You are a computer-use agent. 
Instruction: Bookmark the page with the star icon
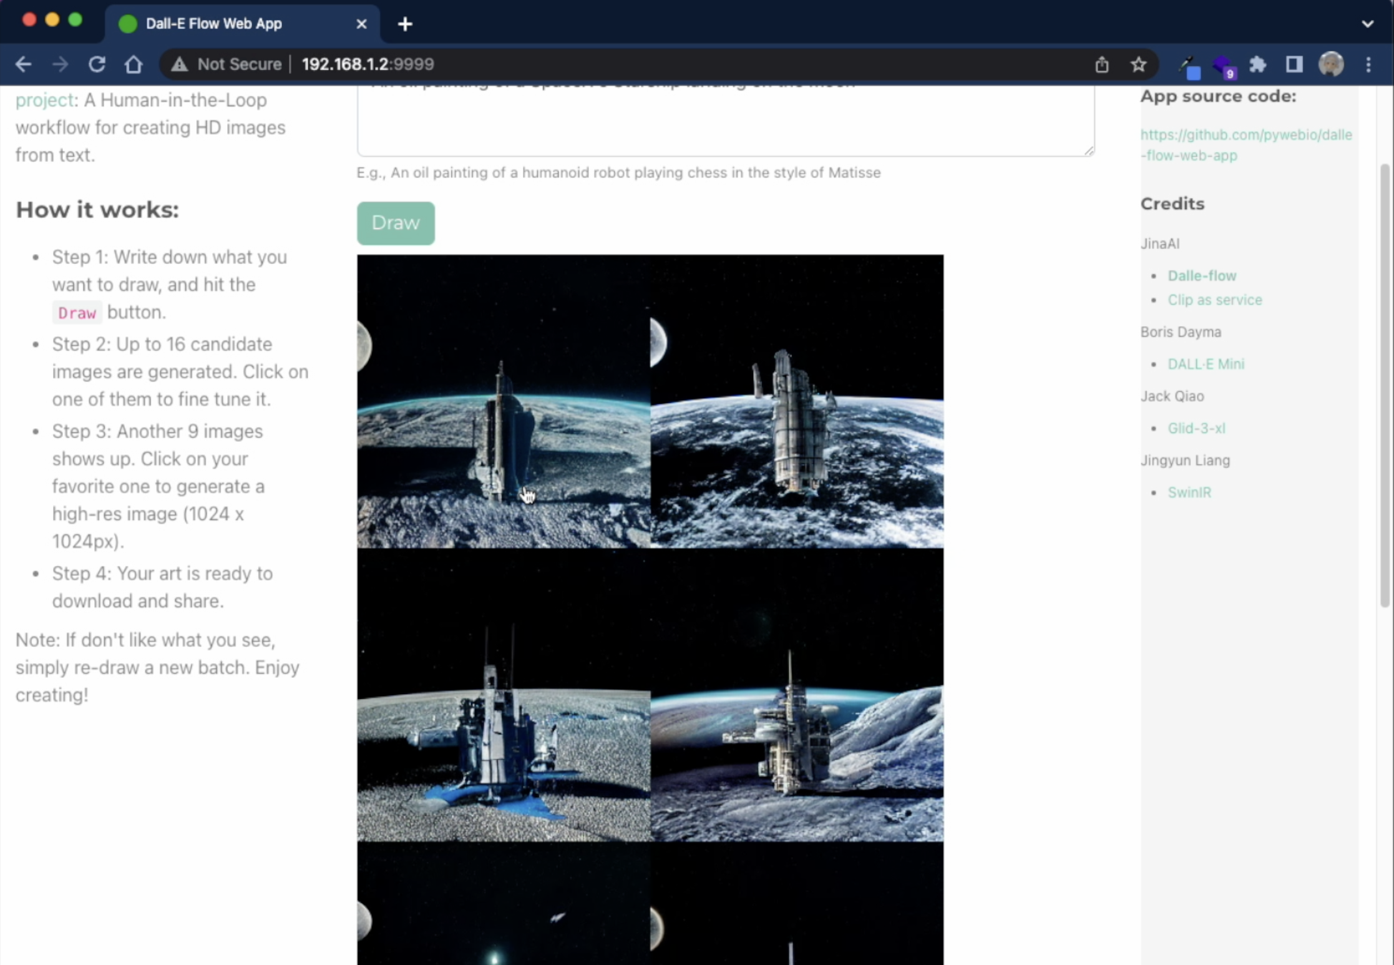point(1138,64)
